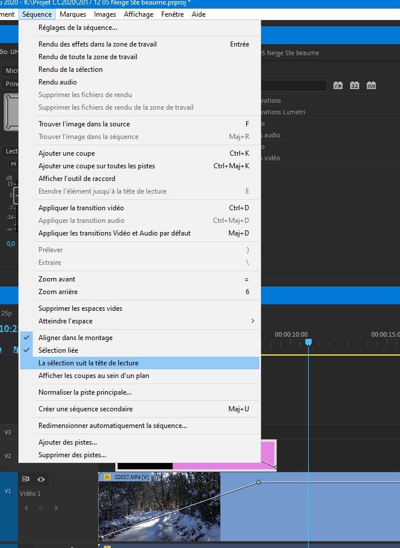Uncheck "Aligner dans le montage"

[75, 338]
